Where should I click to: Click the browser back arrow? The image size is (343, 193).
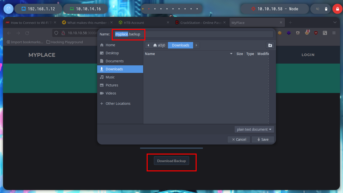tap(9, 33)
